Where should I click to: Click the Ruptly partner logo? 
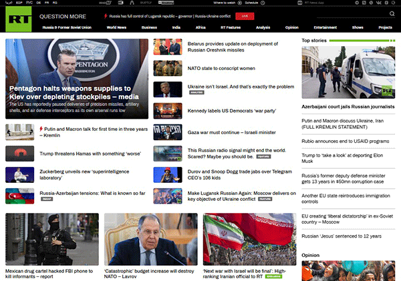(x=146, y=3)
